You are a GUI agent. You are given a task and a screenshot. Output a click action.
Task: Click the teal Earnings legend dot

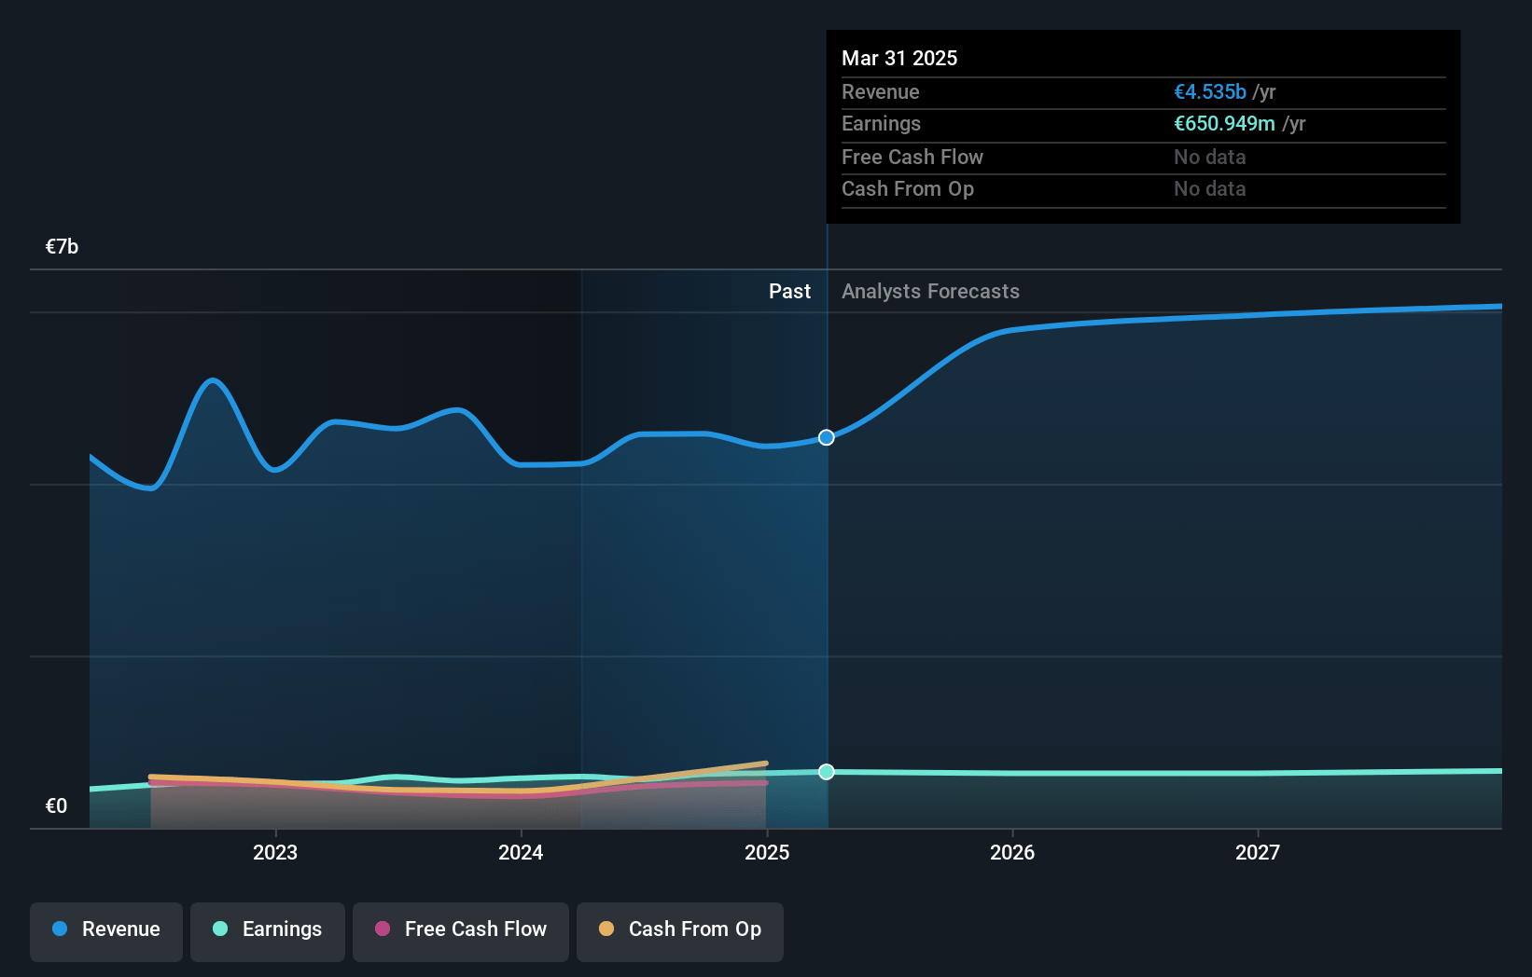[220, 929]
